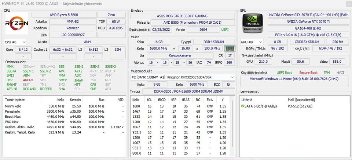Viewport: 352px width, 160px height.
Task: Click the DDR4-3200 / PC4-25600 module type field
Action: click(188, 91)
